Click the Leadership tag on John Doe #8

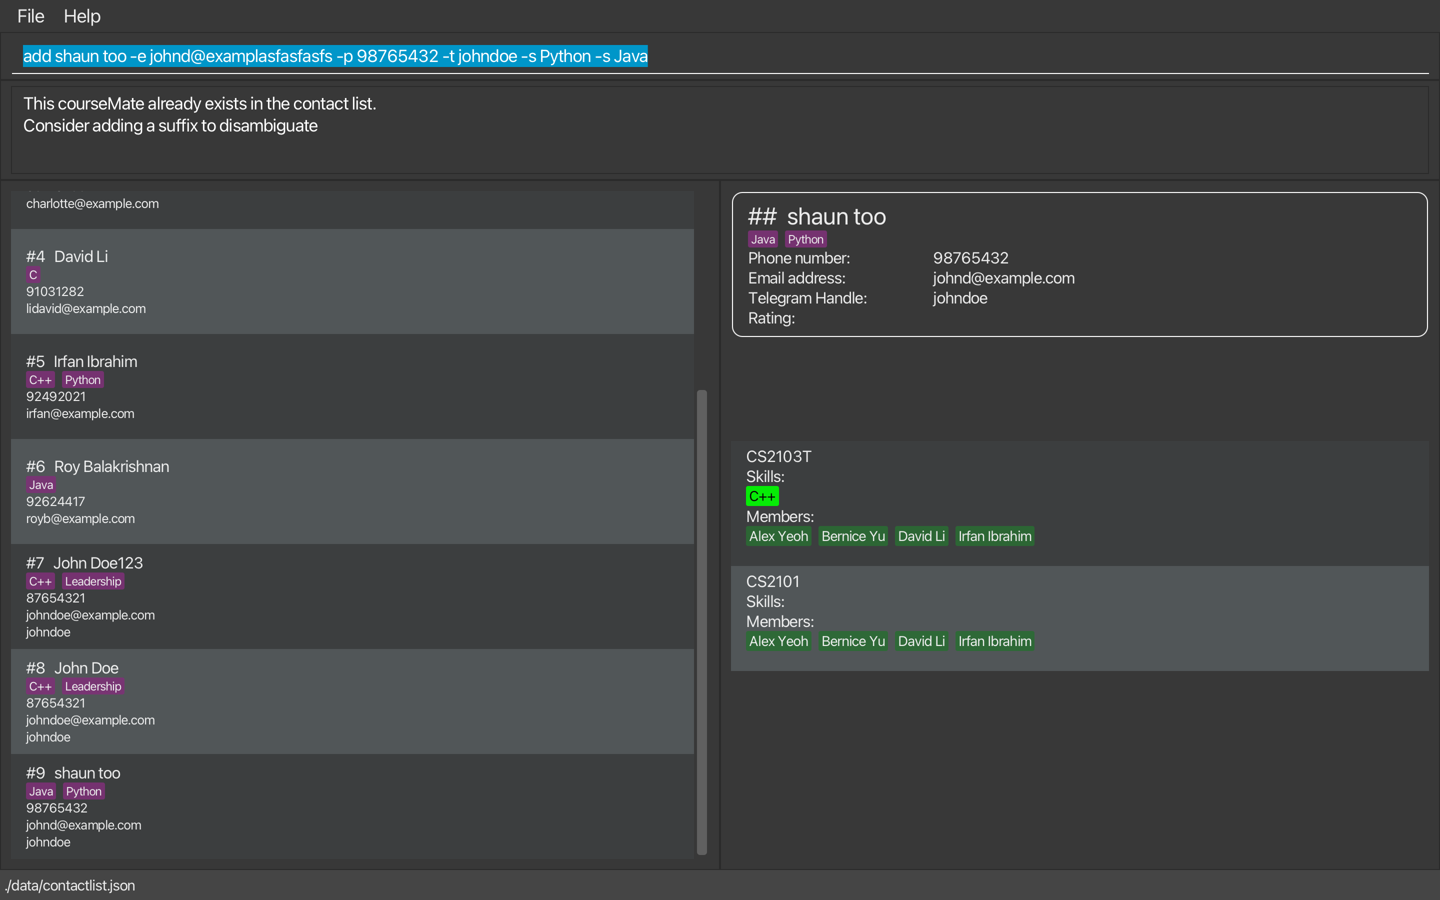(93, 686)
